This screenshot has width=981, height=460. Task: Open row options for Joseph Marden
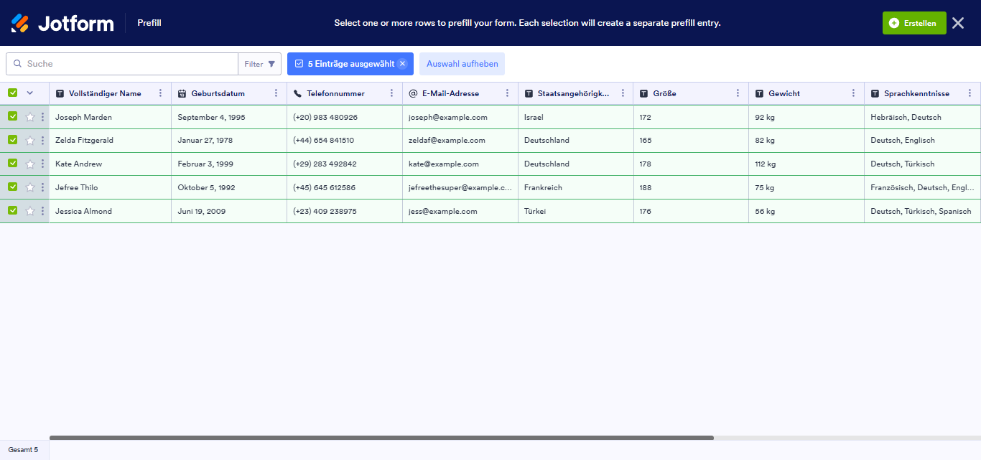pos(42,117)
